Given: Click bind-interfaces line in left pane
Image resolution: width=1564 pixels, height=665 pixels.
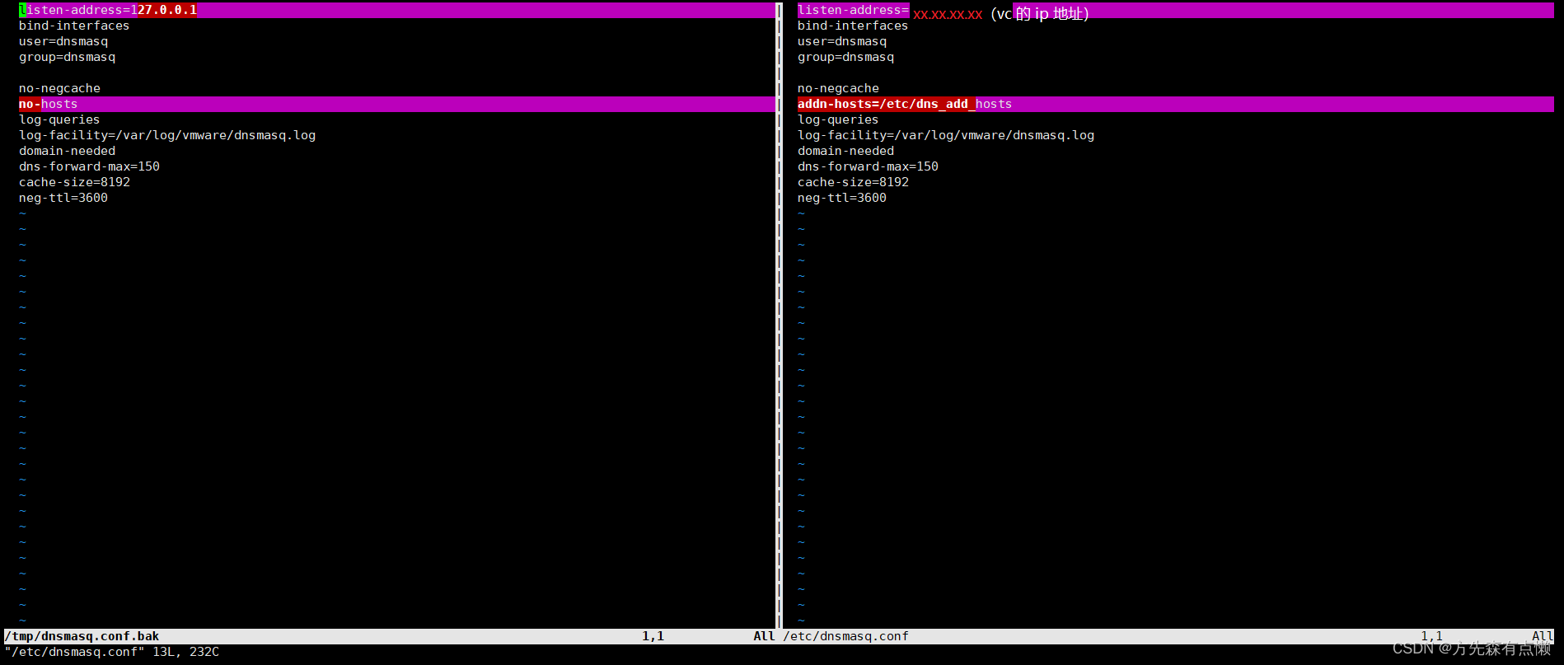Looking at the screenshot, I should point(74,26).
